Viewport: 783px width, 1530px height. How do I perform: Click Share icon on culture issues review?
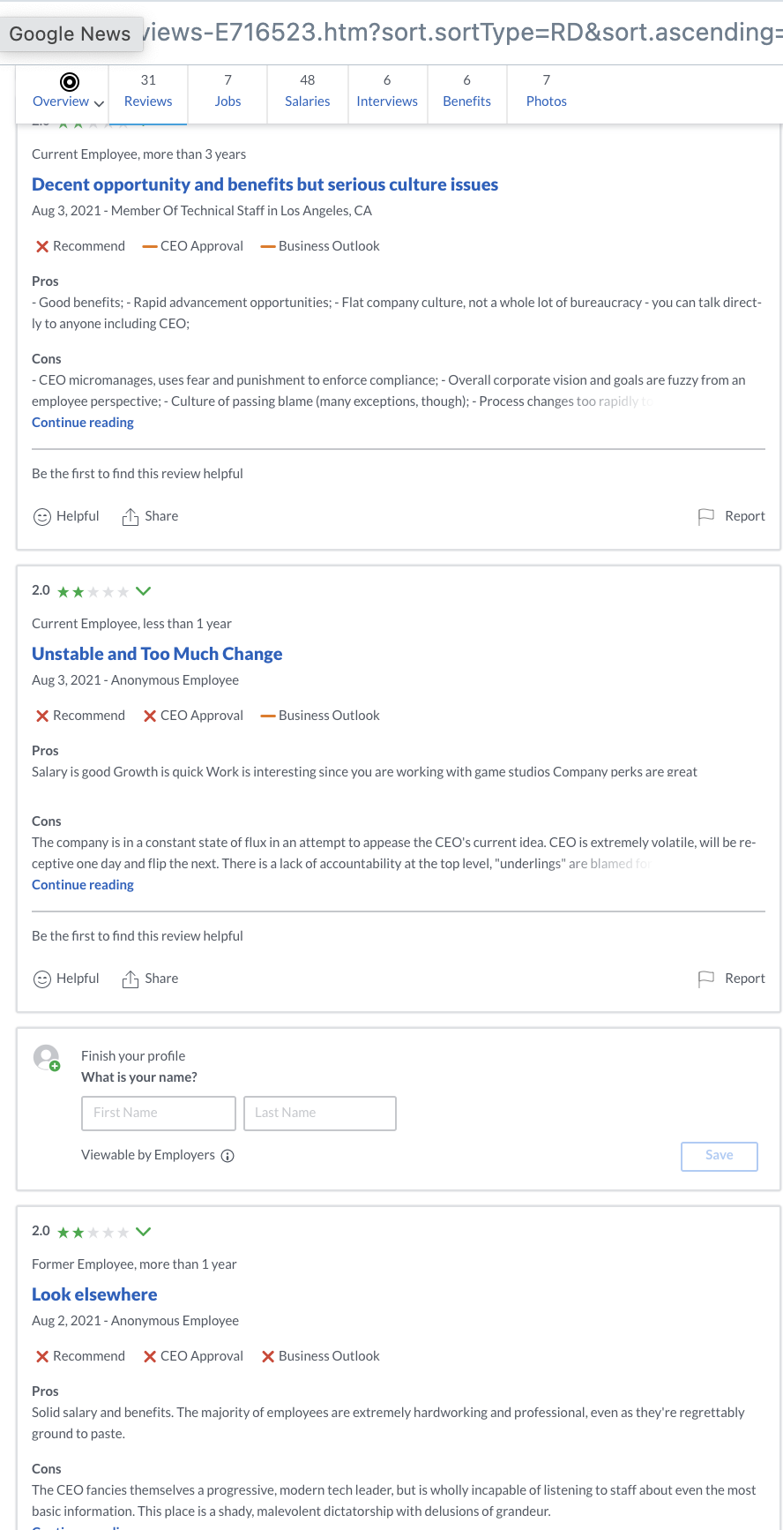[x=130, y=517]
